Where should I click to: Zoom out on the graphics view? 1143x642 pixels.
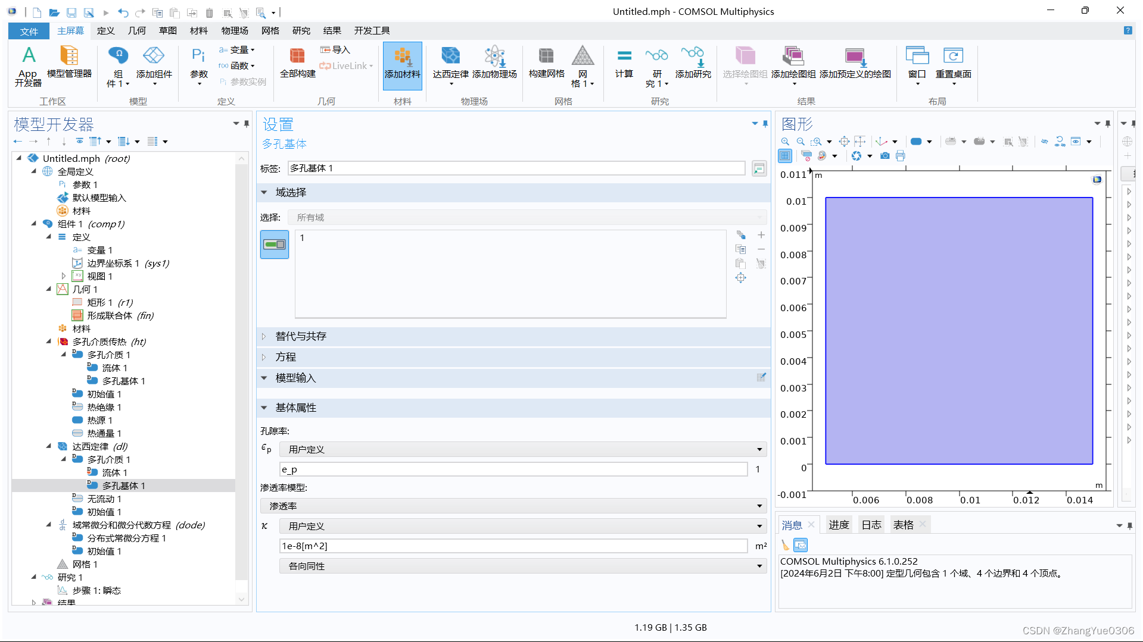click(x=801, y=142)
